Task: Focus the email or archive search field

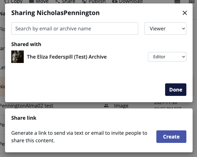Action: click(75, 29)
